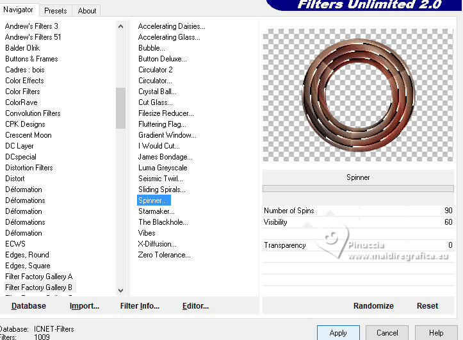Select DCspecial category

point(20,157)
